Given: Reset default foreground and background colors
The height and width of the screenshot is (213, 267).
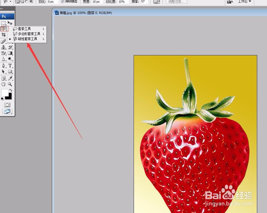Looking at the screenshot, I should (2, 99).
